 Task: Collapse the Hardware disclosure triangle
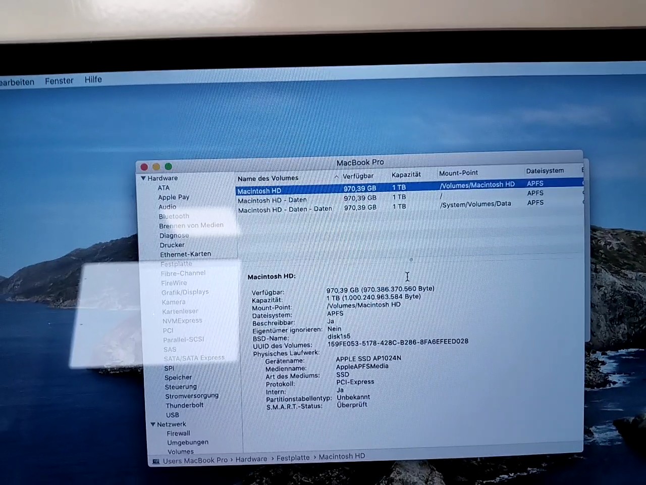coord(143,178)
